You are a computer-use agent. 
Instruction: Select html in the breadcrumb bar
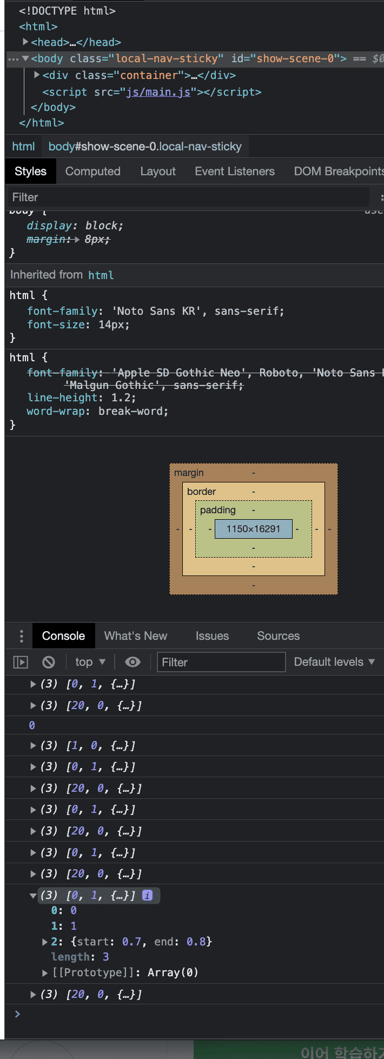(x=23, y=147)
